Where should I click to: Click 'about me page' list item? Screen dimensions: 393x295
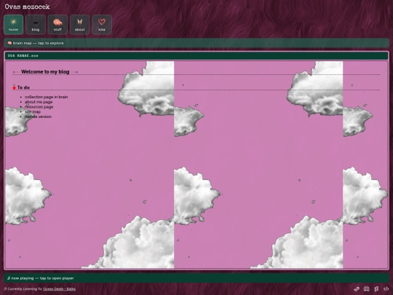pyautogui.click(x=39, y=102)
